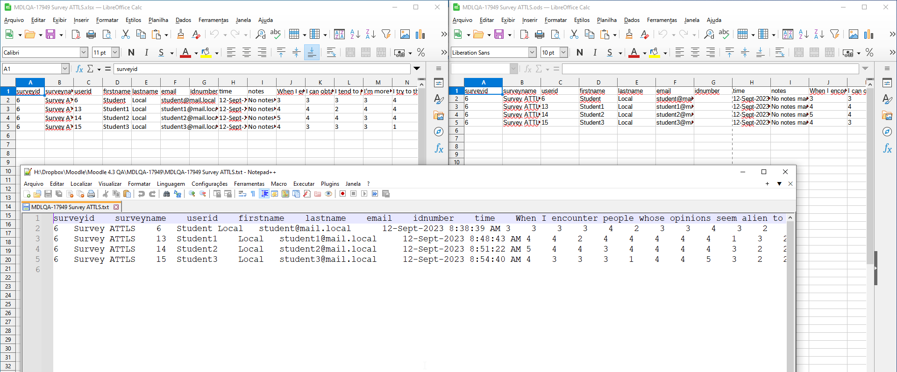Expand more toolbar buttons in ods standard toolbar
This screenshot has width=897, height=372.
click(x=892, y=34)
